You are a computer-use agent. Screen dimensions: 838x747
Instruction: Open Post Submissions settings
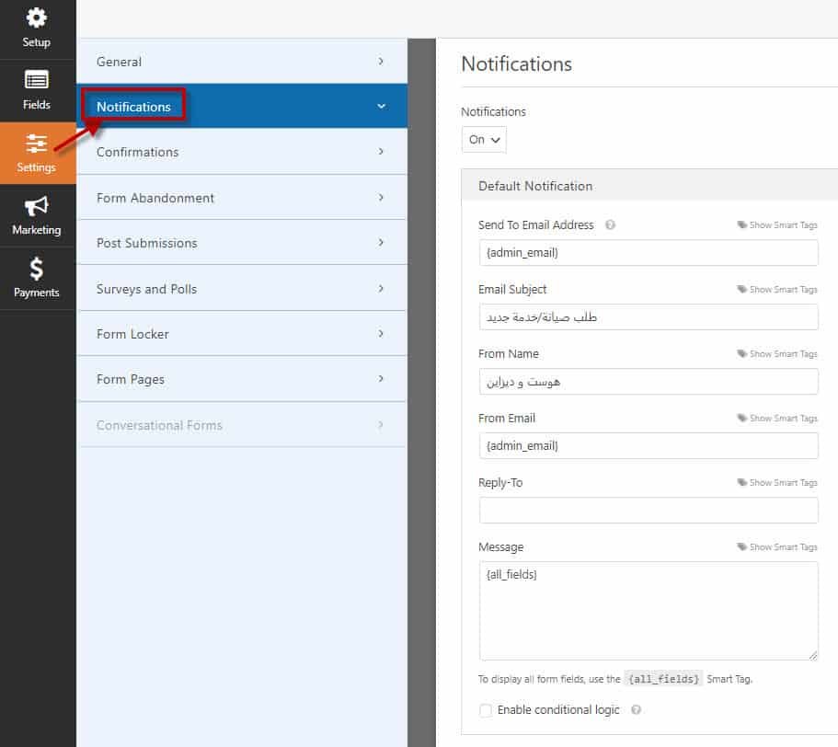tap(242, 243)
